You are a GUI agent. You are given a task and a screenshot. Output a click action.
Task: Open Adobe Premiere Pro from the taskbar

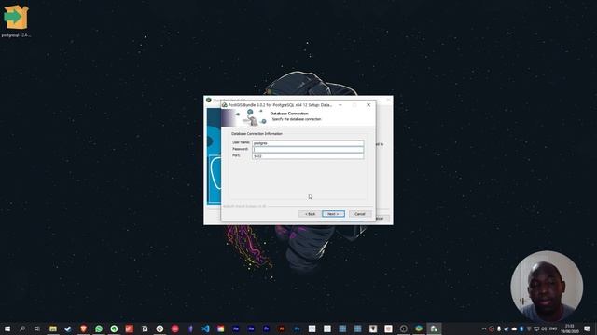point(266,328)
